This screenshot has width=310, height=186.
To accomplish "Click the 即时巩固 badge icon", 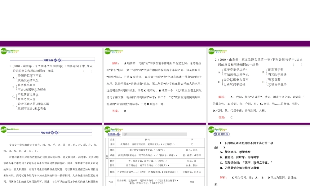I will click(x=222, y=134).
